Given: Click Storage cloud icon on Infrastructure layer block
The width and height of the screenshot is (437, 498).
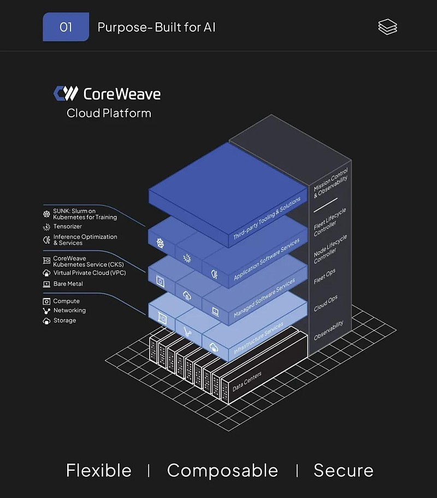Looking at the screenshot, I should (214, 347).
